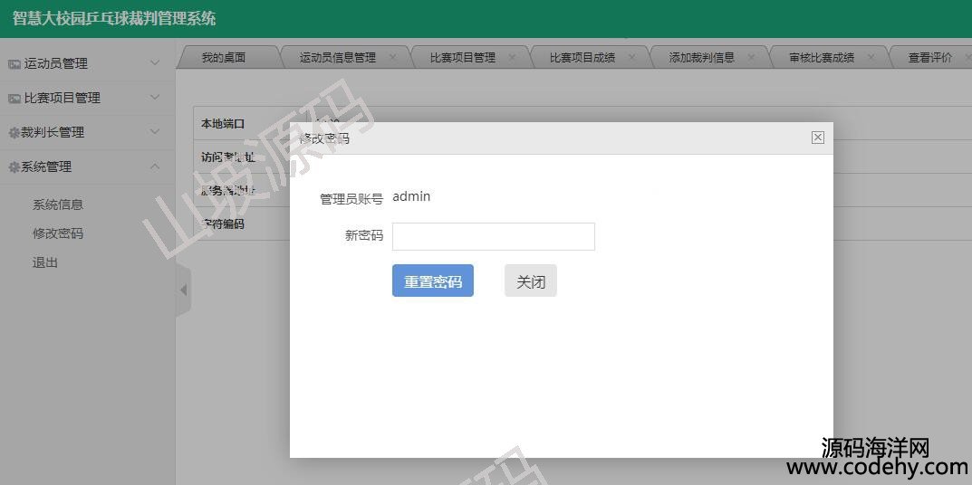Screen dimensions: 972x485
Task: Click the 运动员管理 sidebar icon
Action: coord(14,64)
